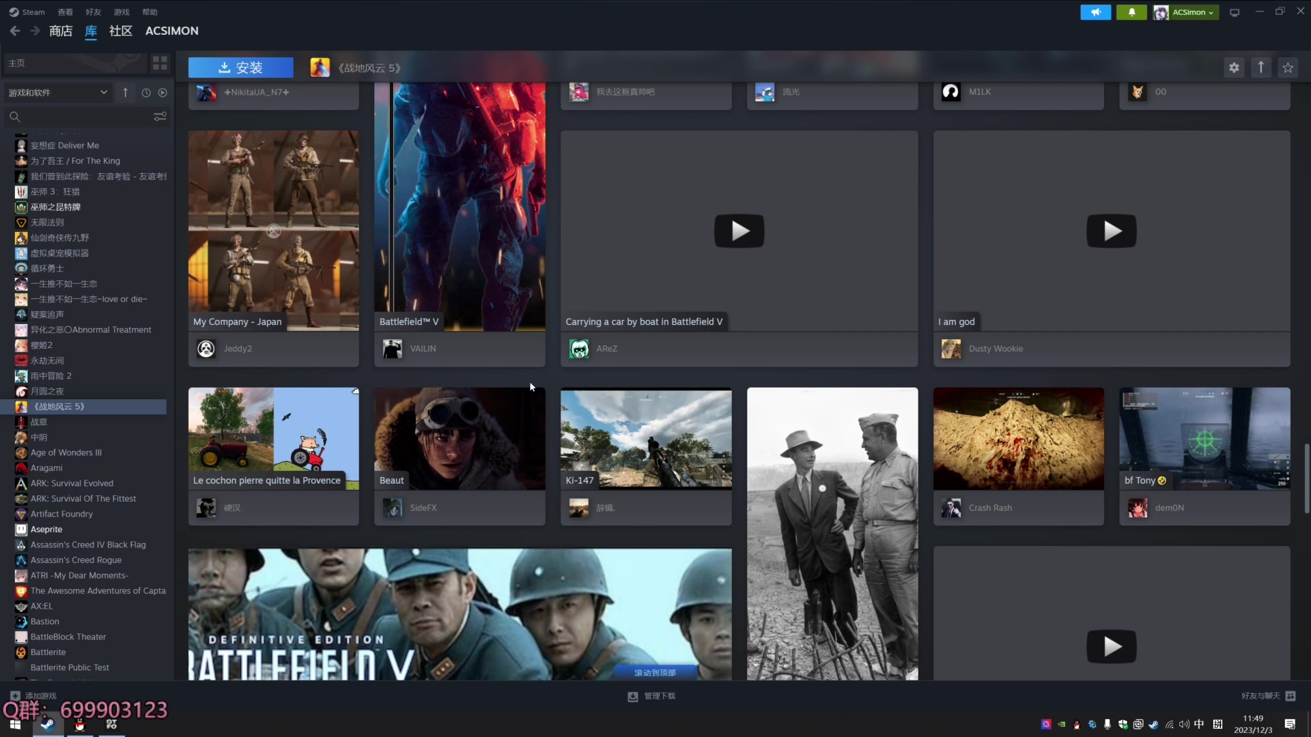The image size is (1311, 737).
Task: Open the notifications bell button
Action: tap(1131, 12)
